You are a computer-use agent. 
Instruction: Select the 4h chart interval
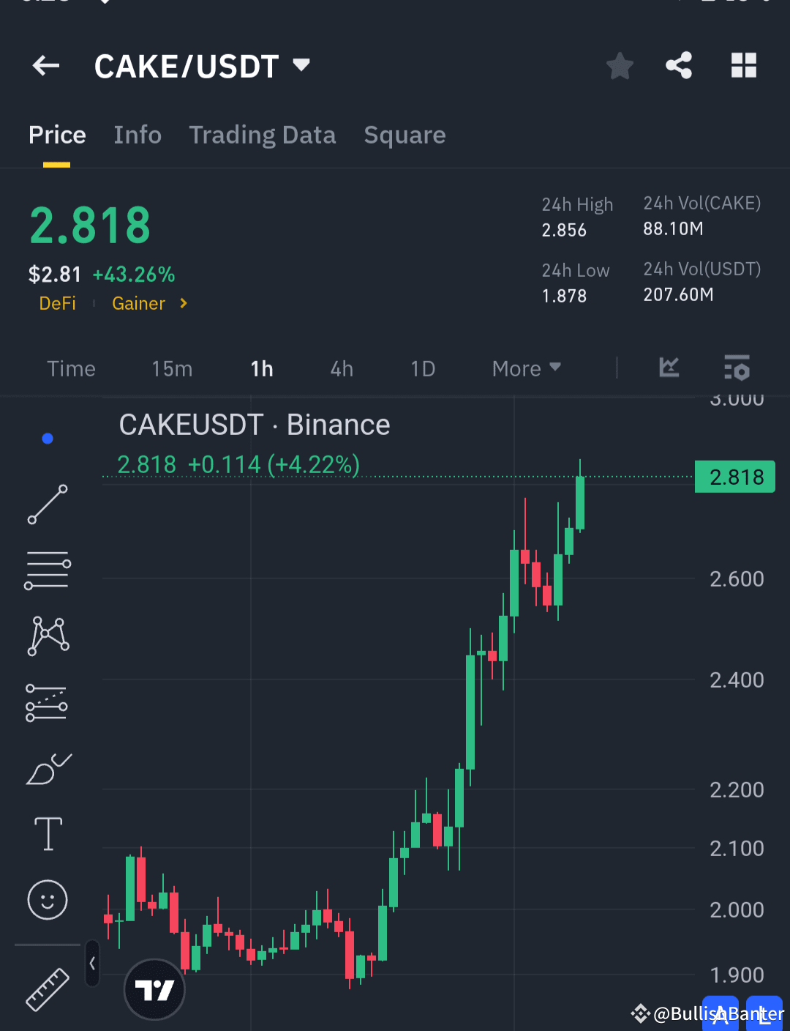(341, 368)
